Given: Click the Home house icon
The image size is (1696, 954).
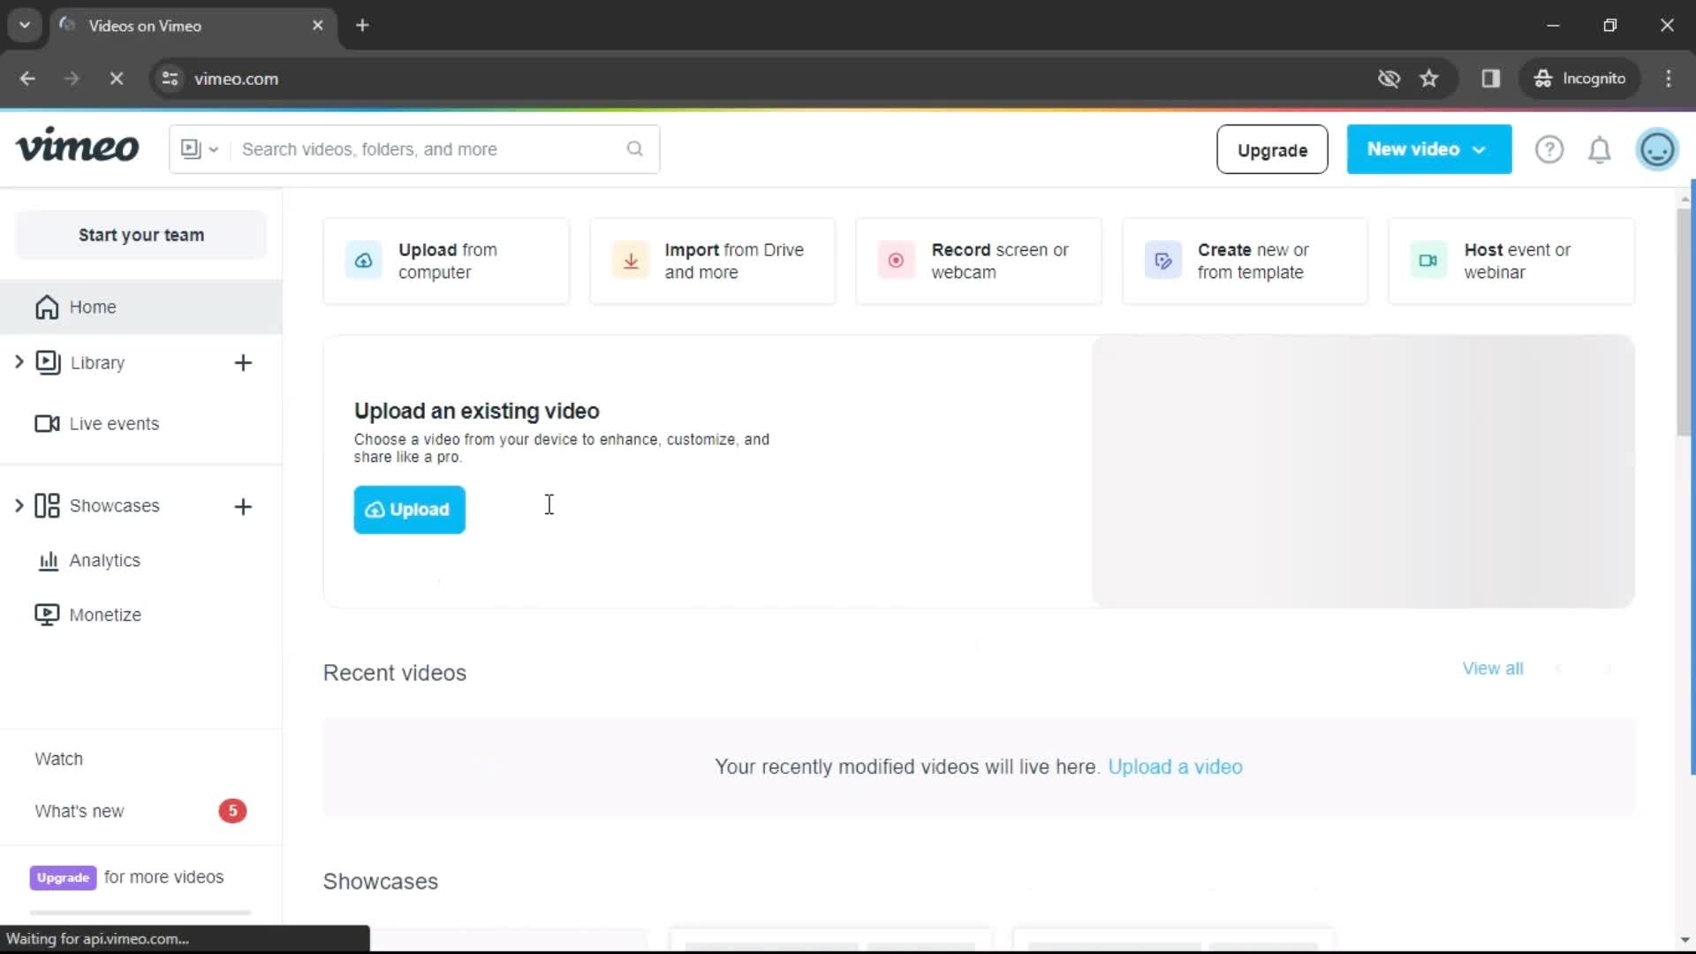Looking at the screenshot, I should tap(47, 307).
